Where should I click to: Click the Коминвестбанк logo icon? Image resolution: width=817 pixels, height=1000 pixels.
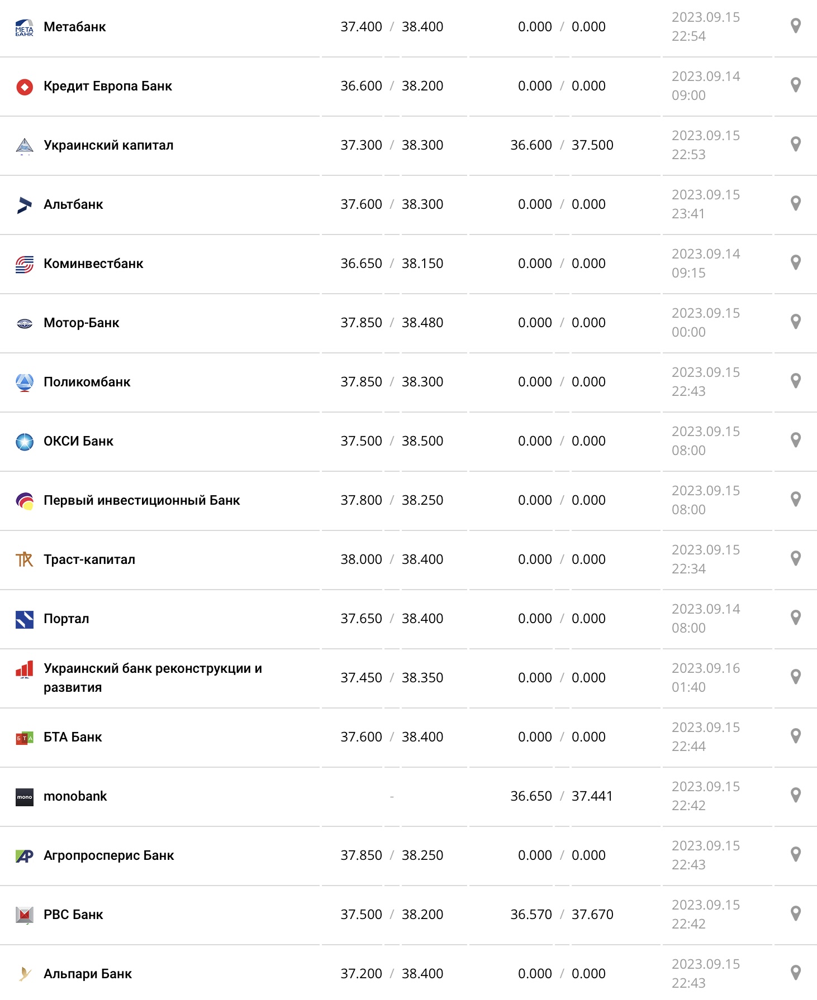(23, 263)
